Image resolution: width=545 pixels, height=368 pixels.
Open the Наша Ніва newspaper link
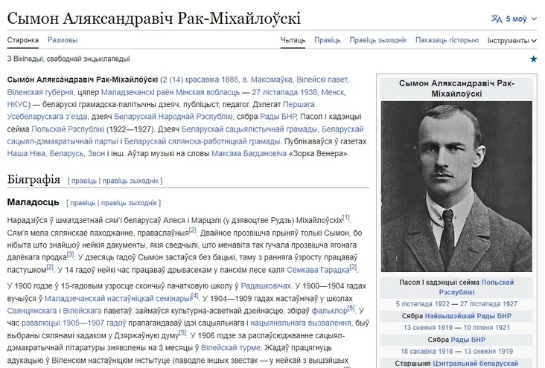pos(26,153)
